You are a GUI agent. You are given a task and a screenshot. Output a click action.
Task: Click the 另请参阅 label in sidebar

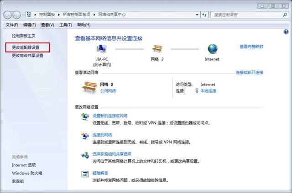tap(20, 157)
